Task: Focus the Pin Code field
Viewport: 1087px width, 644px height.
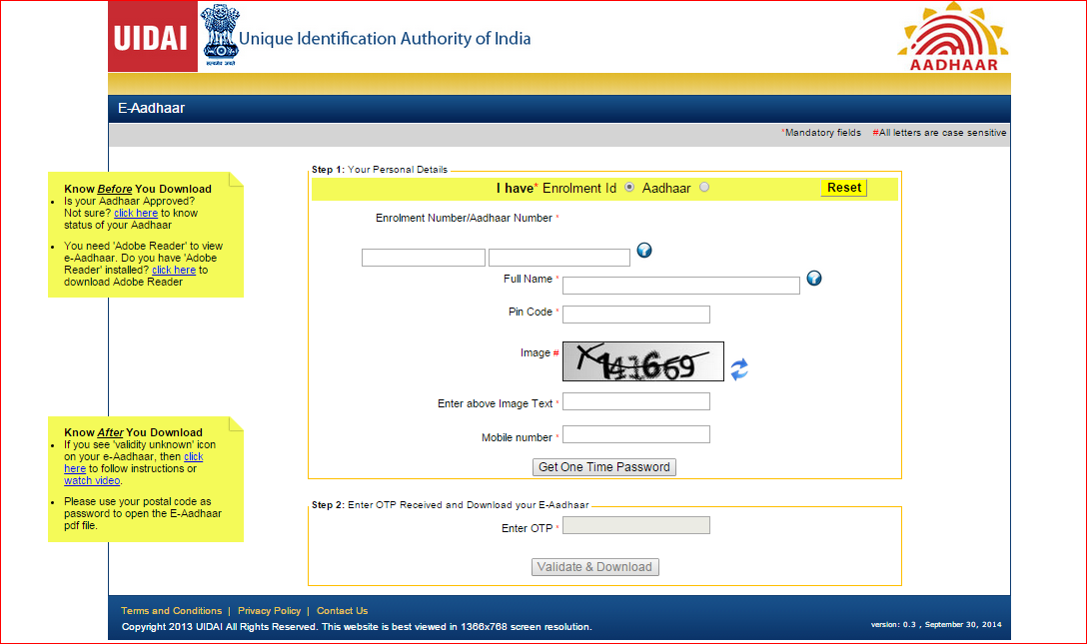Action: (635, 315)
